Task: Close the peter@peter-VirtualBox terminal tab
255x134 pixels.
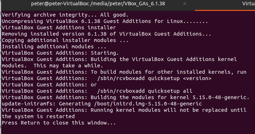Action: [185, 4]
